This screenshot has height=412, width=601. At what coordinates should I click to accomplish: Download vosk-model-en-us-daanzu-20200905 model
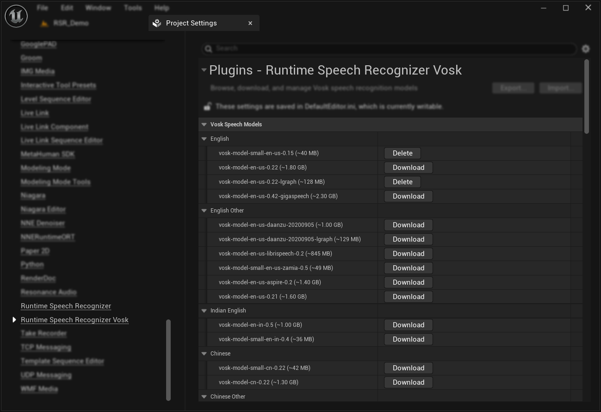point(409,225)
